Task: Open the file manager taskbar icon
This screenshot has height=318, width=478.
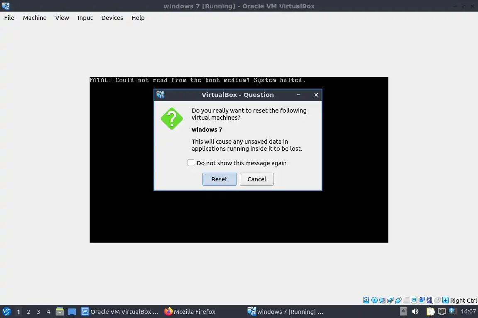Action: click(x=60, y=311)
